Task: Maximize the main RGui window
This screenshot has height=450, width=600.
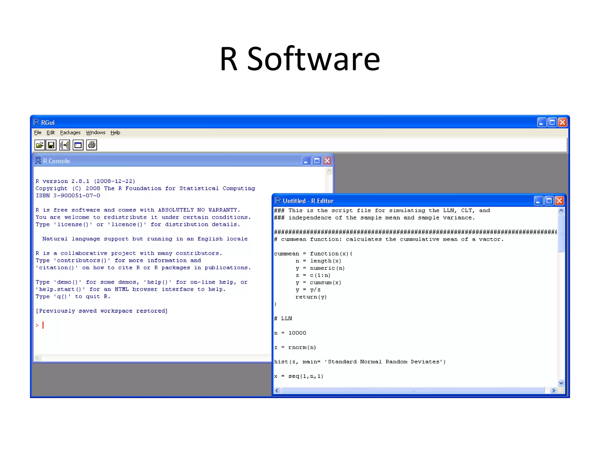Action: [552, 122]
